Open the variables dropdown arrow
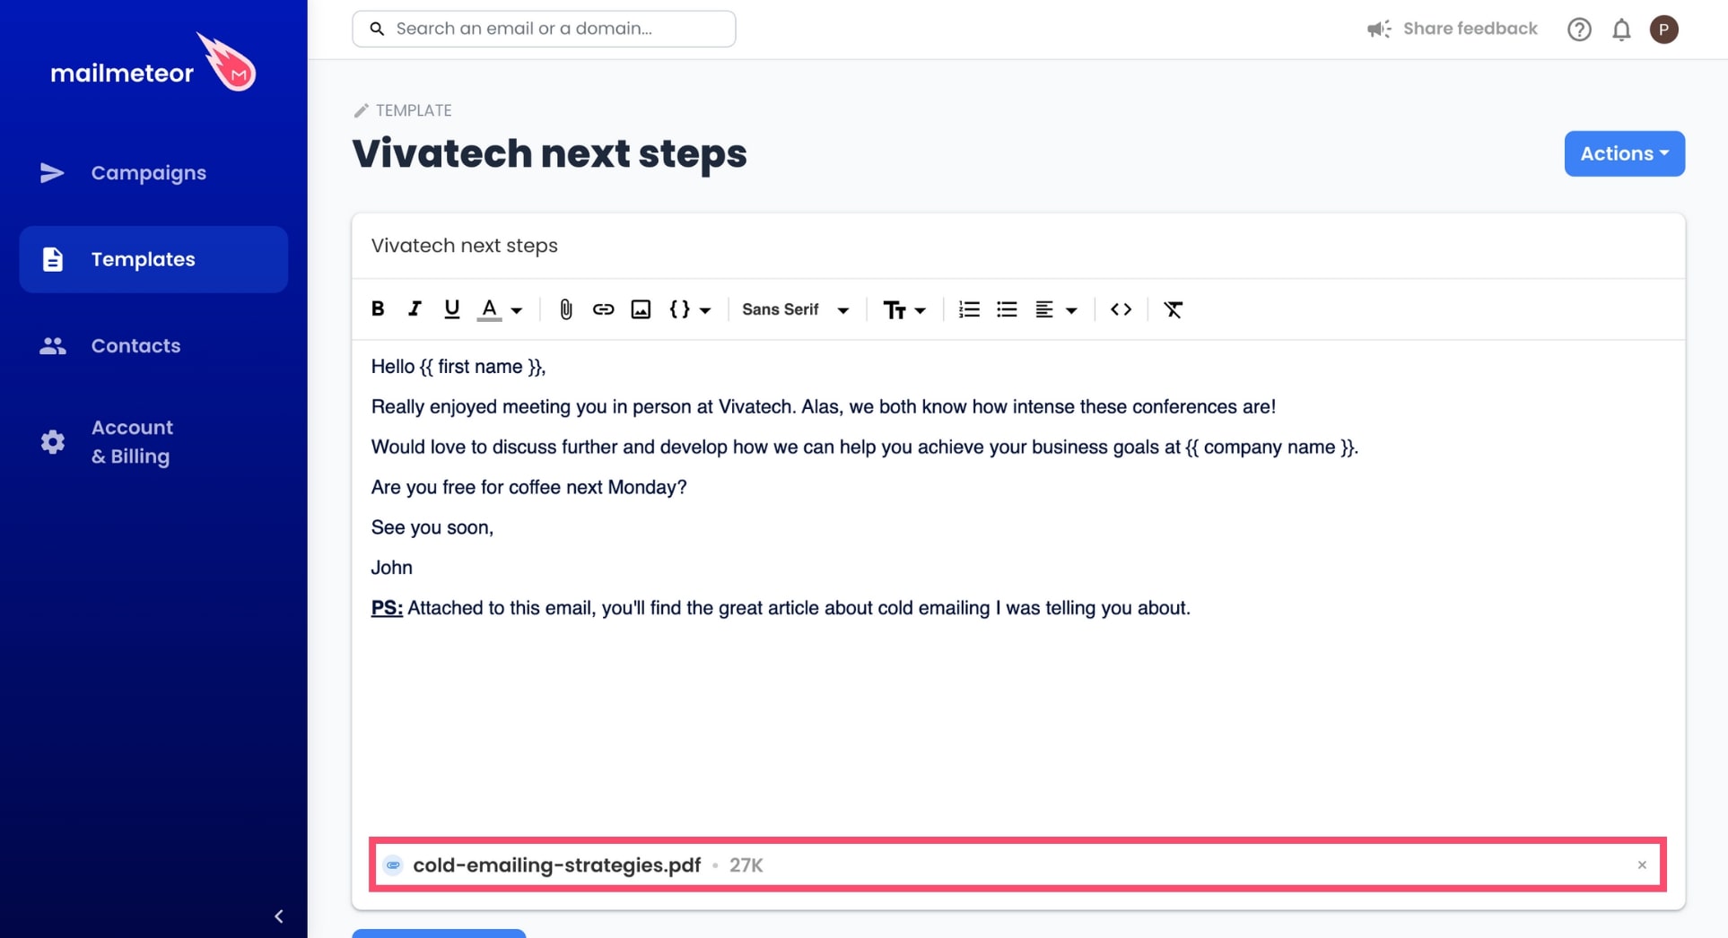1728x938 pixels. (x=705, y=310)
